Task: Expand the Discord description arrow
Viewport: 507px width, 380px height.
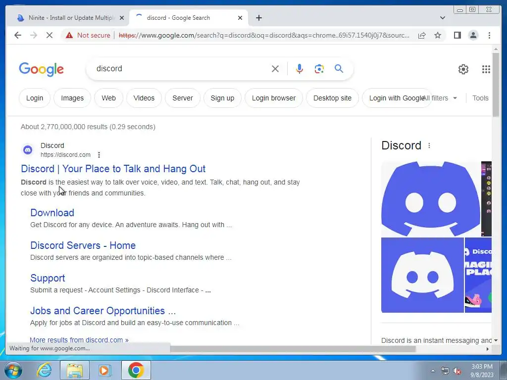Action: [496, 340]
